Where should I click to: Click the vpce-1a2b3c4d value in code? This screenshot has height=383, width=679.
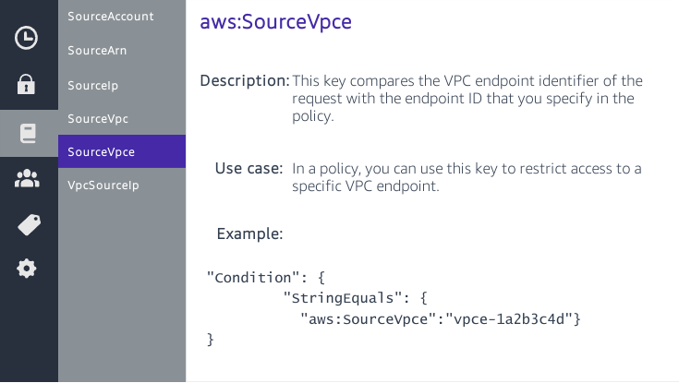(513, 317)
